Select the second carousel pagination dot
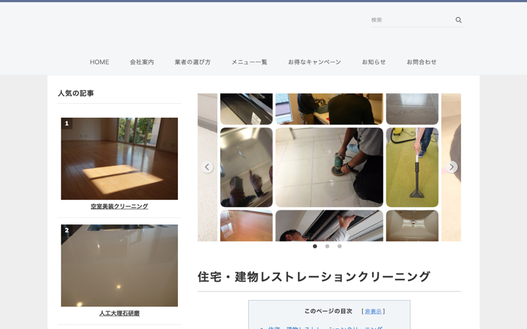The width and height of the screenshot is (527, 329). click(327, 246)
